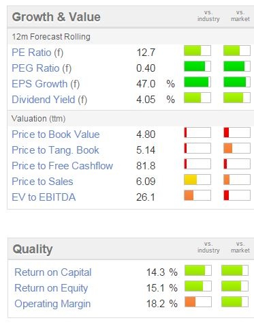Image resolution: width=254 pixels, height=327 pixels.
Task: Click the Return on Capital link
Action: click(x=53, y=272)
